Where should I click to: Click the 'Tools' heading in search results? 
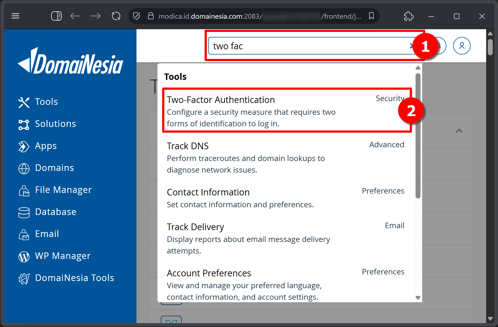[175, 77]
